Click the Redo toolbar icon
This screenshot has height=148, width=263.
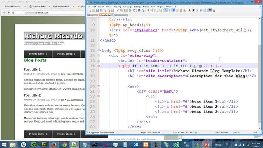[134, 10]
